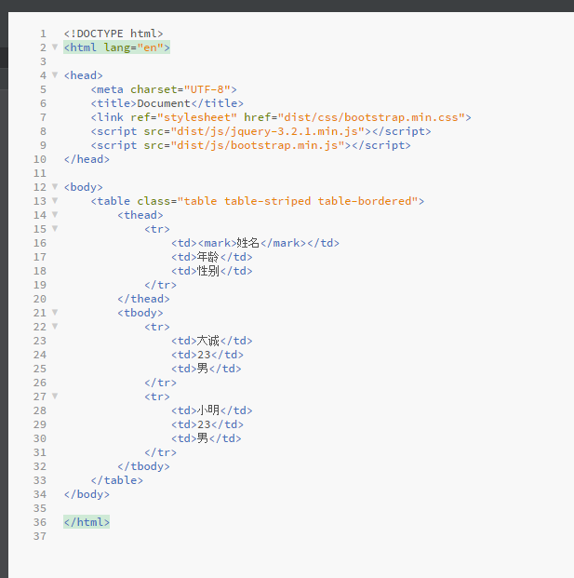The width and height of the screenshot is (574, 578).
Task: Click the 小明 cell text on line 28
Action: tap(207, 410)
